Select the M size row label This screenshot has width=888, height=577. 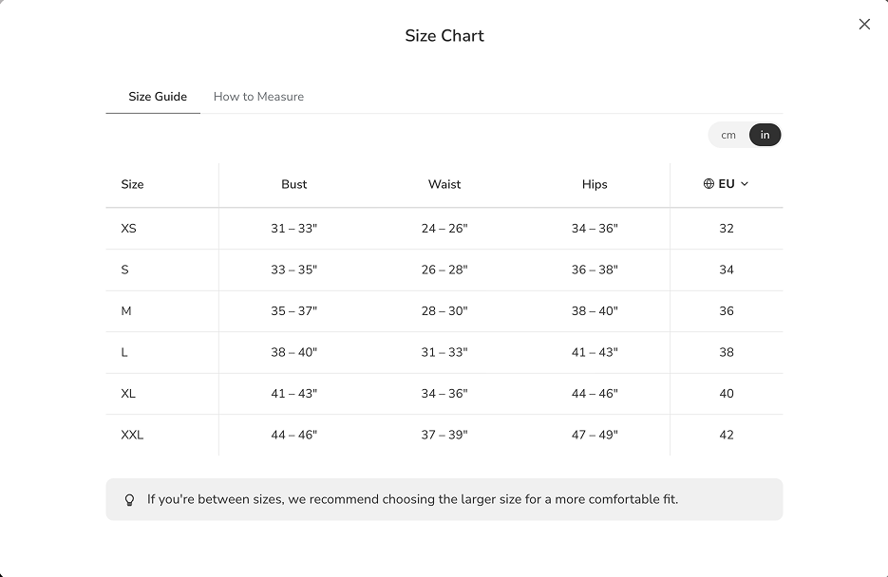pos(126,311)
